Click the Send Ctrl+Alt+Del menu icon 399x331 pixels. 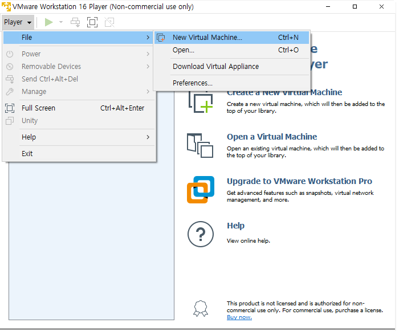[x=10, y=79]
